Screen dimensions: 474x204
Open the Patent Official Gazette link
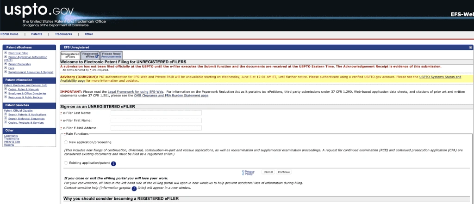point(18,111)
